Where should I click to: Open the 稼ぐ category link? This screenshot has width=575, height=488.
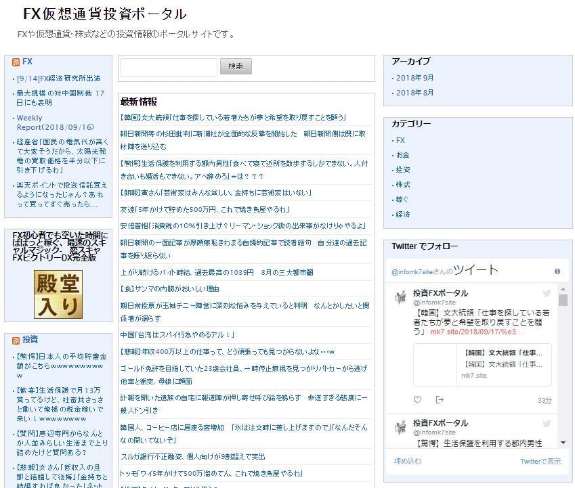(402, 200)
